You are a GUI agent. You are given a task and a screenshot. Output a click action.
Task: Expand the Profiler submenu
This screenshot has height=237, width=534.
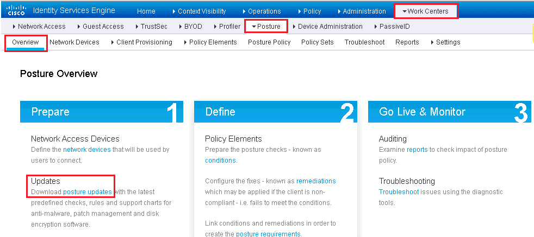[227, 27]
